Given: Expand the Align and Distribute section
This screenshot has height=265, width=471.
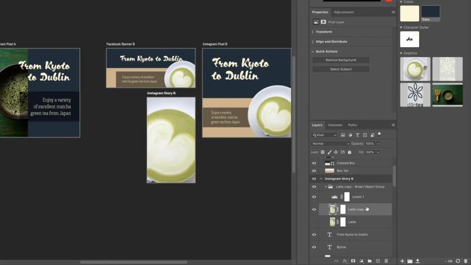Looking at the screenshot, I should (313, 42).
